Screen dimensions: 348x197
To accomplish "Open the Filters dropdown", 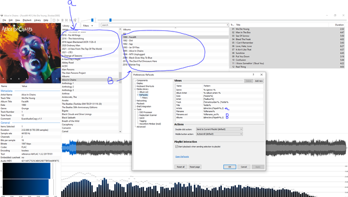I will [88, 26].
